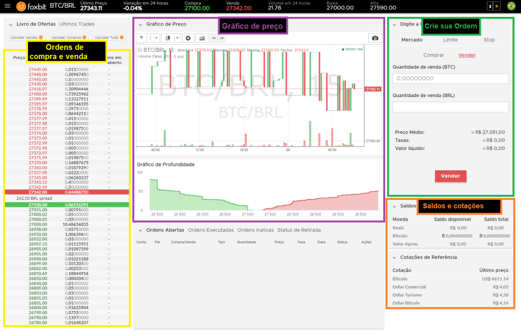Click the Dólar Turismo R$ 4,28 row
521x336 pixels.
tap(450, 295)
